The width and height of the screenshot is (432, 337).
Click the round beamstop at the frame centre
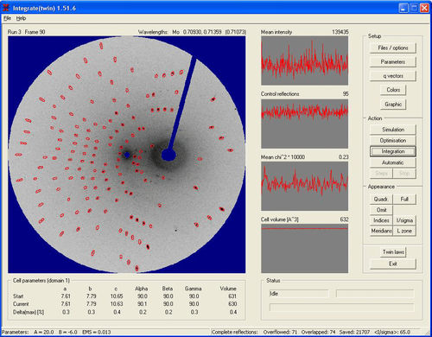(168, 155)
